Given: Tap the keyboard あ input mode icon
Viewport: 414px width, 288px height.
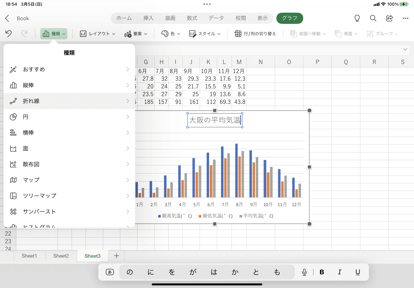Looking at the screenshot, I should [x=110, y=272].
